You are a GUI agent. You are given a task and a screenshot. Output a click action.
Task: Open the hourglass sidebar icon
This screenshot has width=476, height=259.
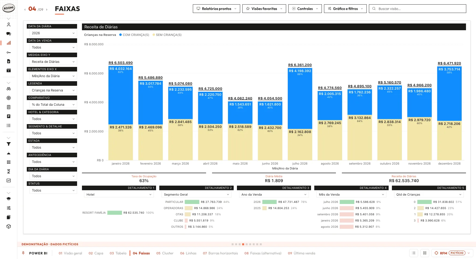point(9,171)
